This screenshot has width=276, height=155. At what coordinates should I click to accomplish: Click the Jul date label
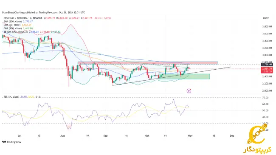click(x=20, y=136)
